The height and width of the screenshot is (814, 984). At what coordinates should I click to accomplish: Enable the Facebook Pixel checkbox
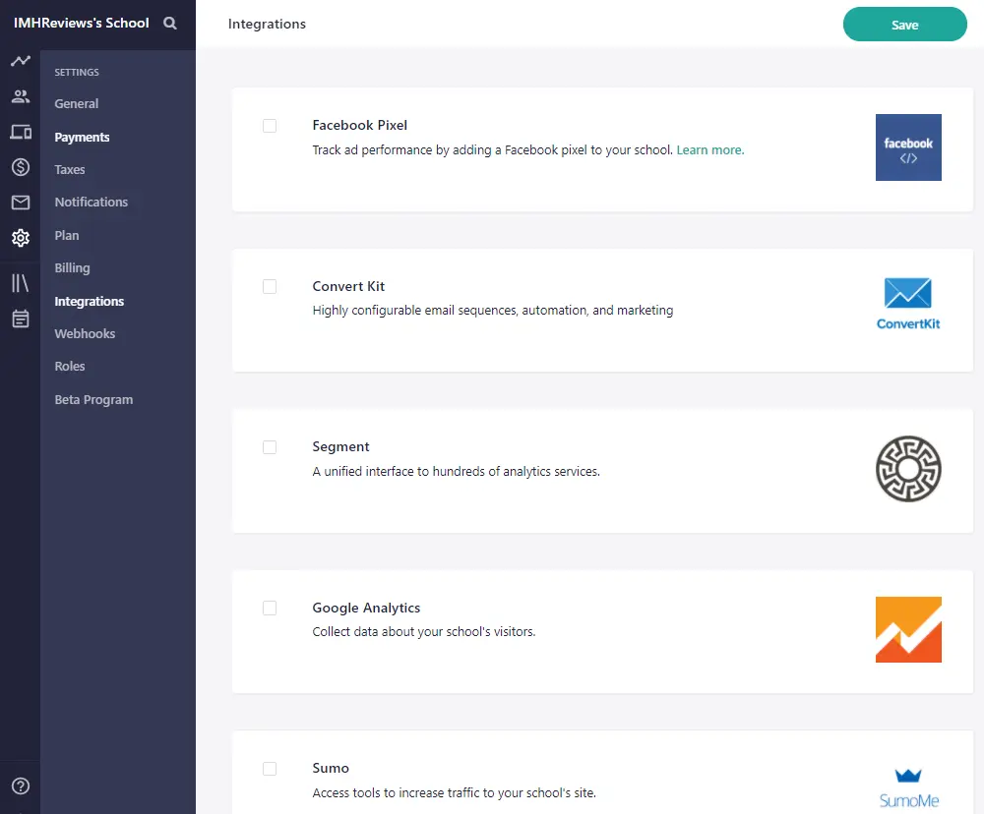[270, 126]
